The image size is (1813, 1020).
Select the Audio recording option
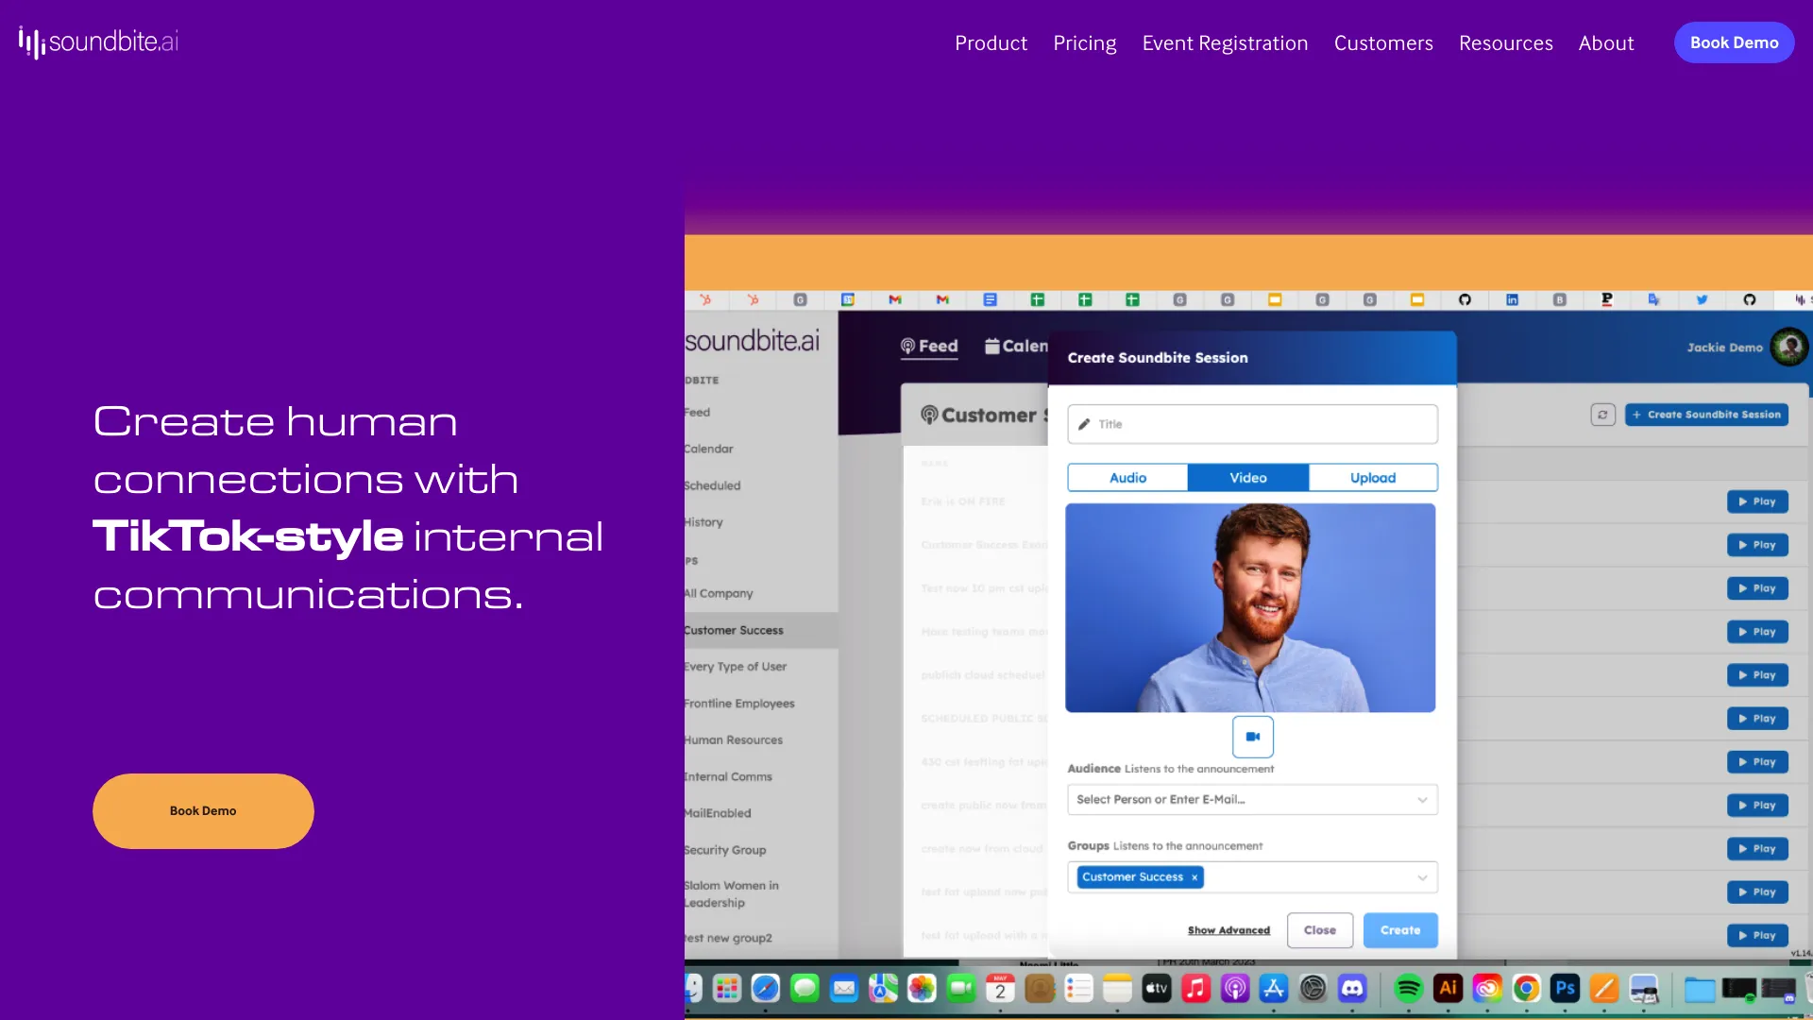click(1127, 478)
